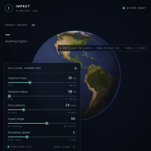Click the CLICK PLANET TO LAUNCH hint
The height and width of the screenshot is (151, 151).
pos(75,48)
